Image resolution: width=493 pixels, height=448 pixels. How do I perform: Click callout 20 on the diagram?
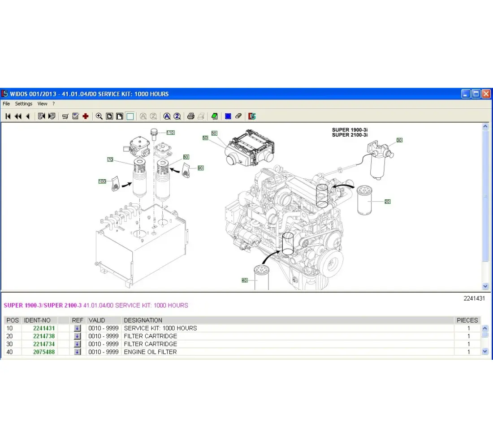[x=387, y=202]
